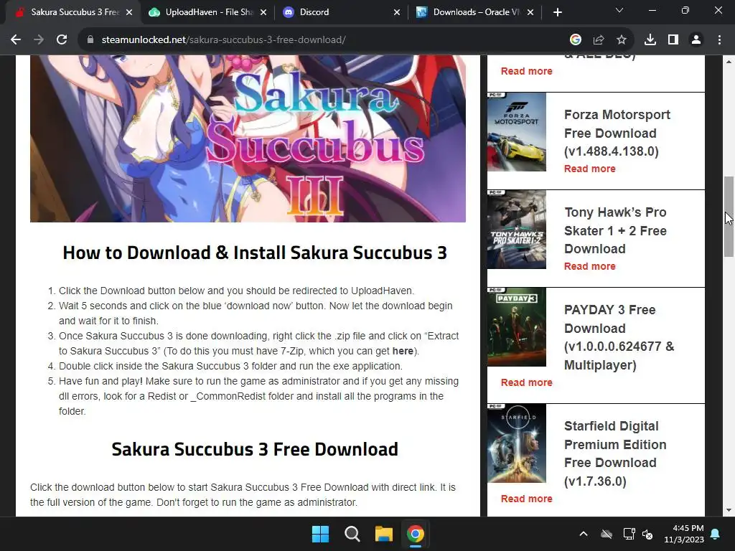This screenshot has height=551, width=735.
Task: Open the Chrome three-dot menu
Action: point(719,40)
